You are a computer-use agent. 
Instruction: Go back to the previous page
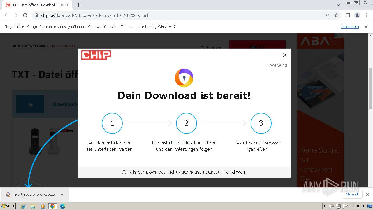point(6,15)
